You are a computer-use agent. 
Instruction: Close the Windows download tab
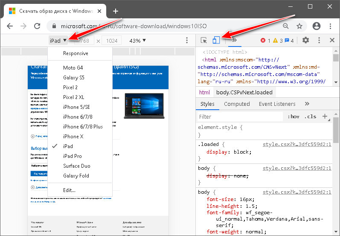99,11
